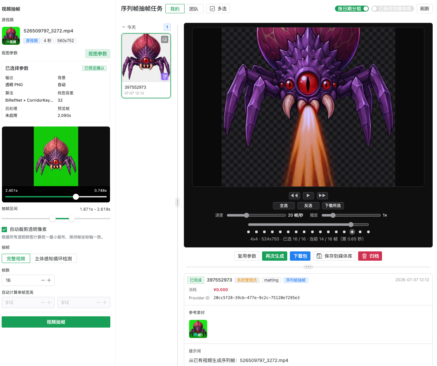The image size is (437, 366).
Task: Click the panel divider handle with the dots
Action: coord(178,202)
